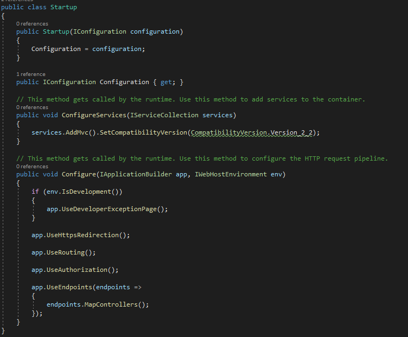Open the '1 reference' CodeLens link
This screenshot has height=337, width=408.
click(x=31, y=74)
